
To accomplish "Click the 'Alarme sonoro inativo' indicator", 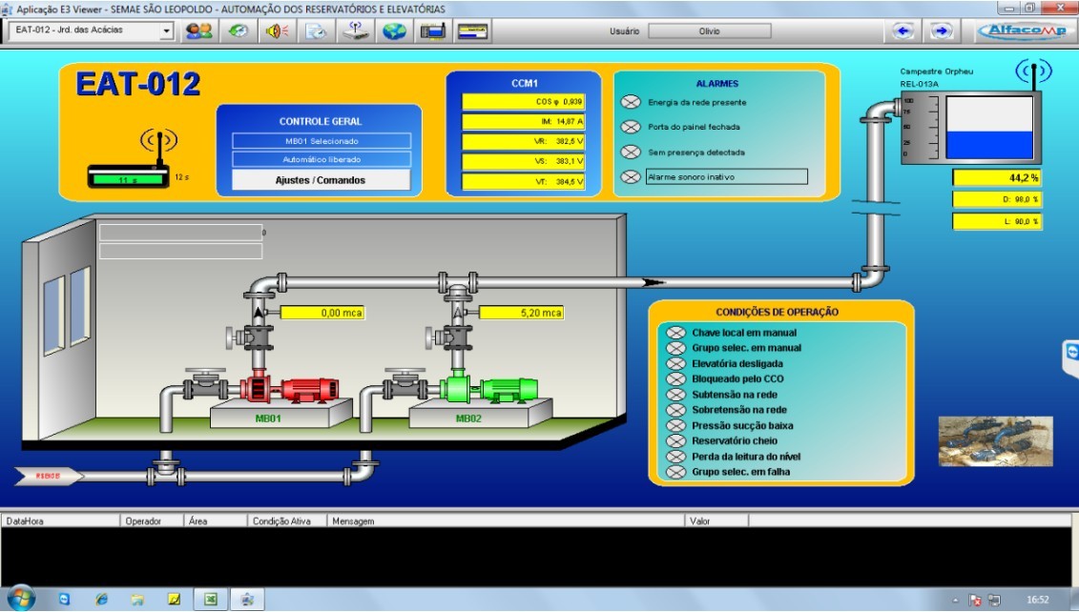I will point(631,176).
